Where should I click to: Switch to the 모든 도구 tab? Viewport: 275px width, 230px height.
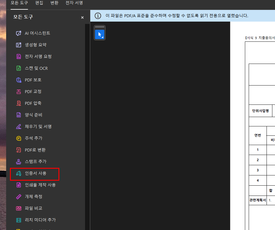click(x=19, y=3)
